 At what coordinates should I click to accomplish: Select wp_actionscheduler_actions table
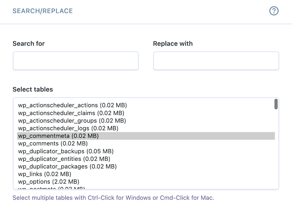146,105
